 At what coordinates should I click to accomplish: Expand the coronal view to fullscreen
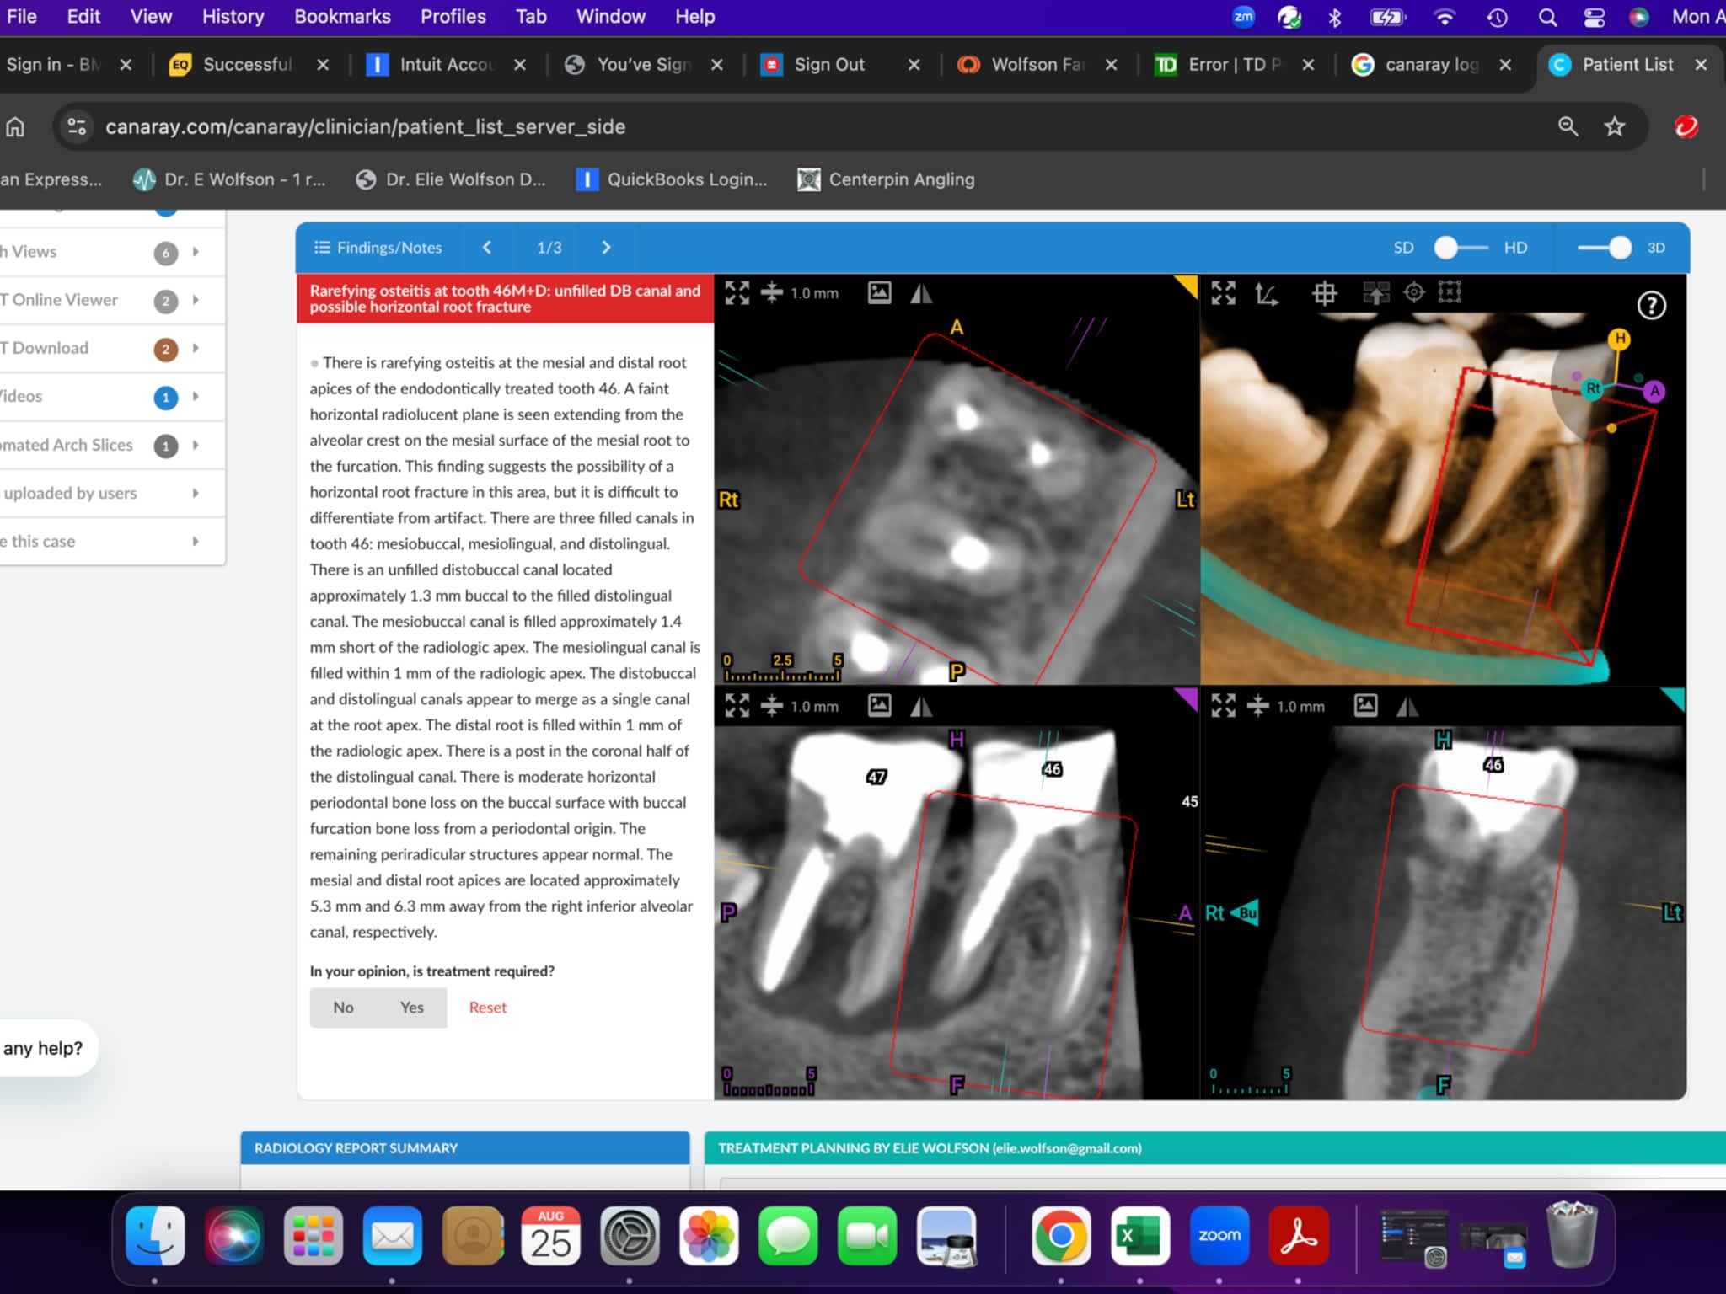[x=1223, y=706]
